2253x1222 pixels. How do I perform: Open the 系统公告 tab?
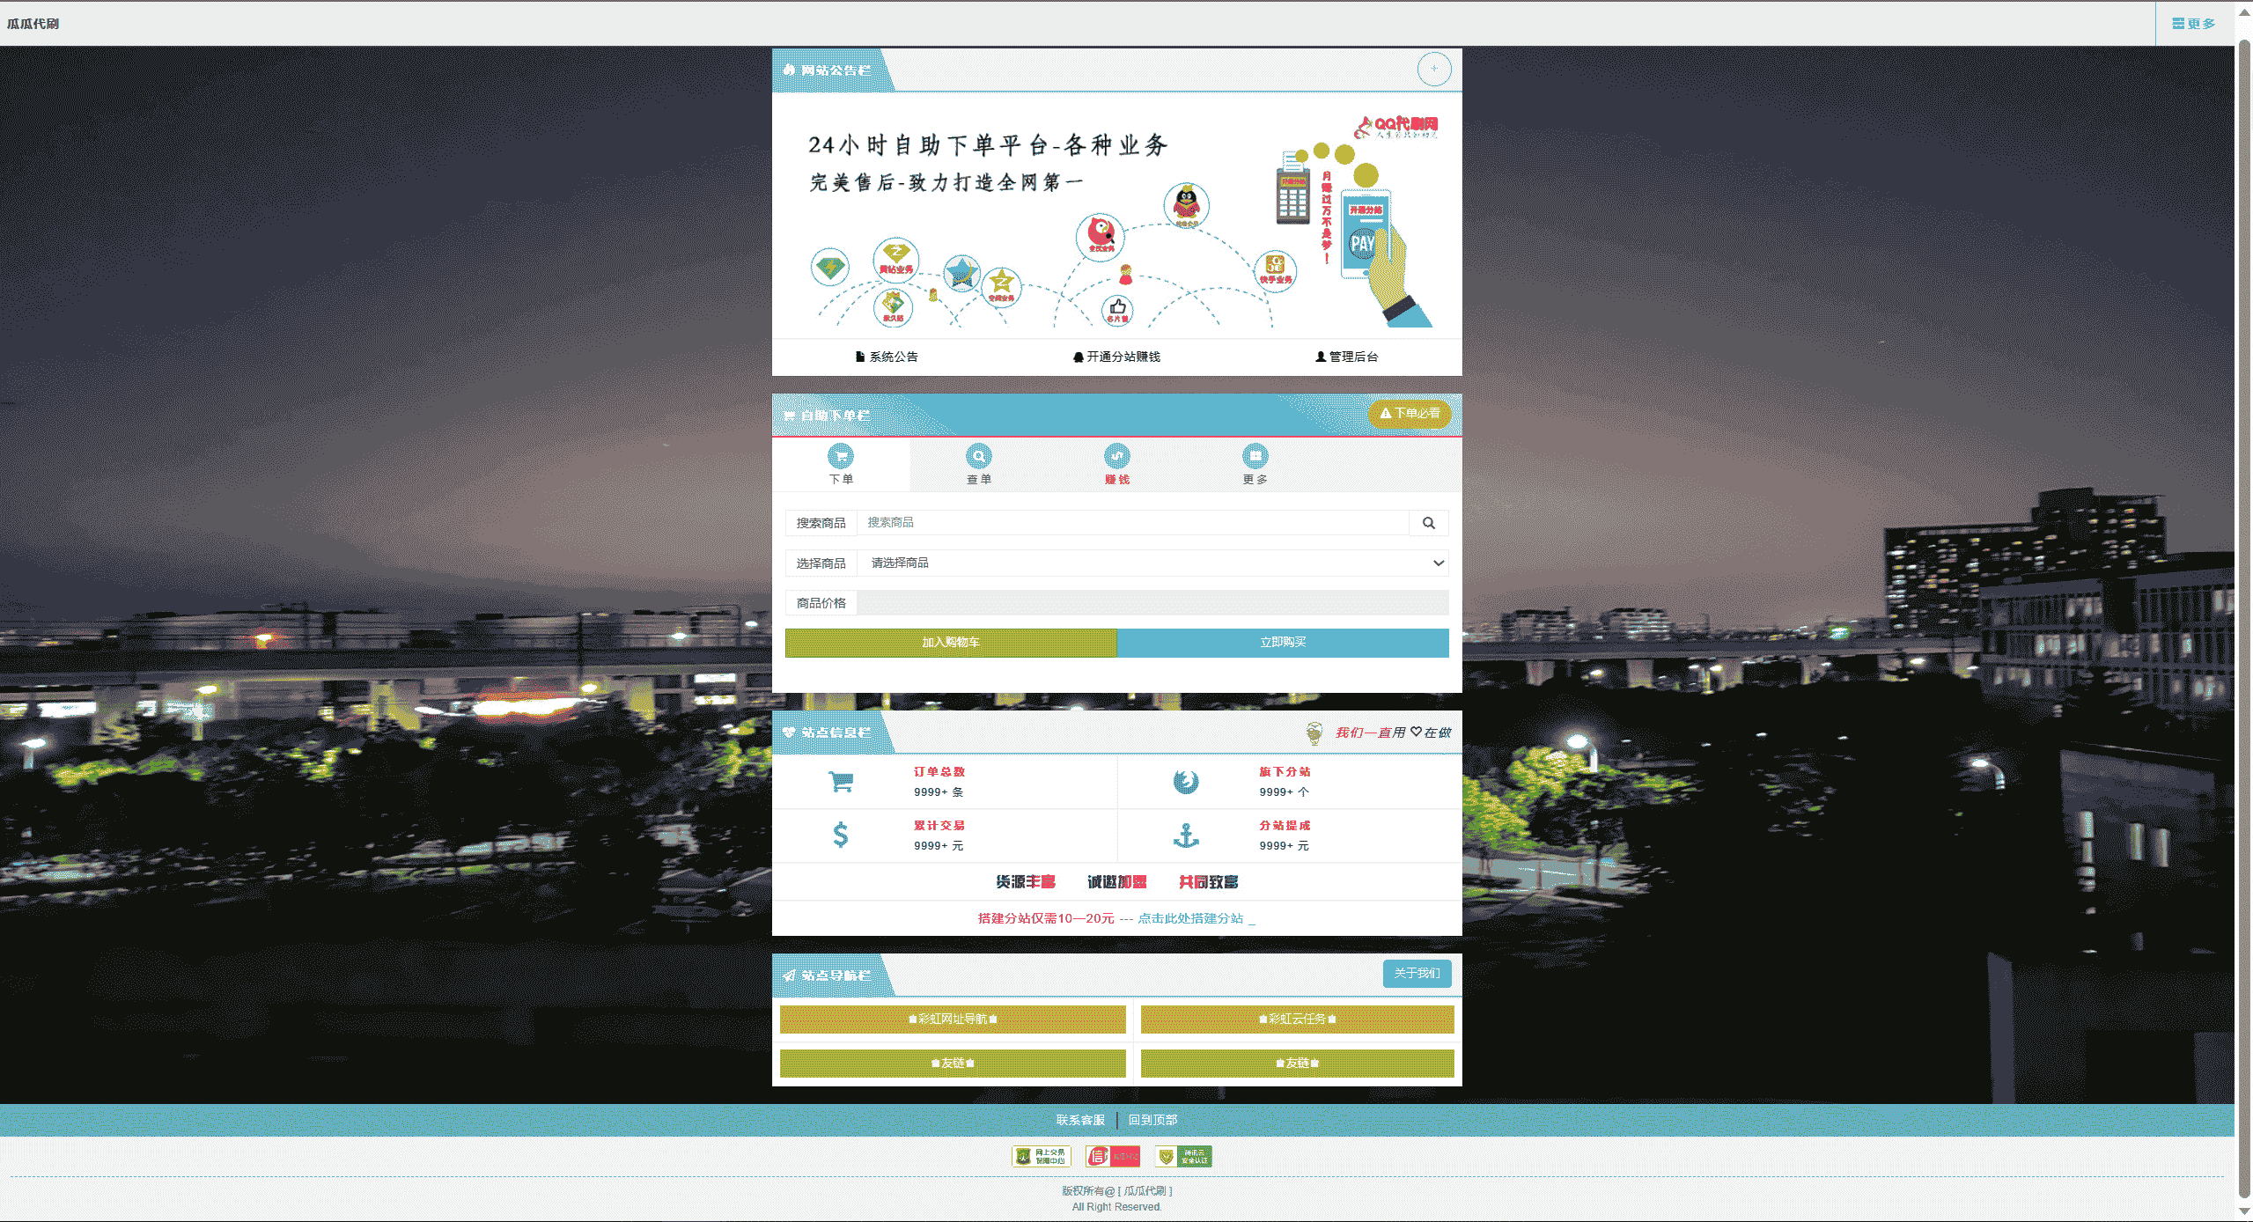point(887,357)
